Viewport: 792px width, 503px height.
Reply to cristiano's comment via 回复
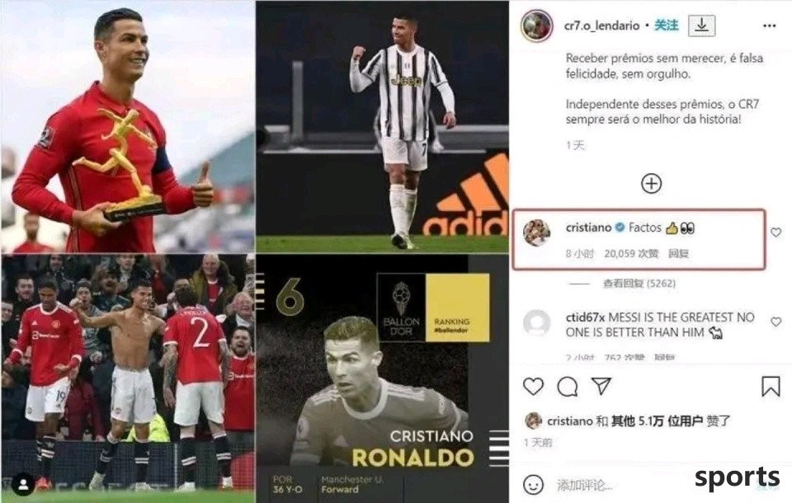click(x=678, y=253)
